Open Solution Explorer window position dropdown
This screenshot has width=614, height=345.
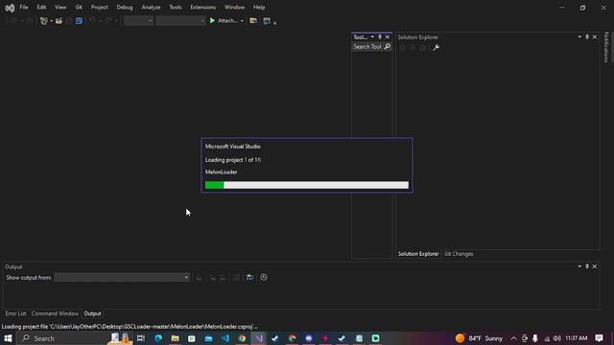pyautogui.click(x=579, y=36)
